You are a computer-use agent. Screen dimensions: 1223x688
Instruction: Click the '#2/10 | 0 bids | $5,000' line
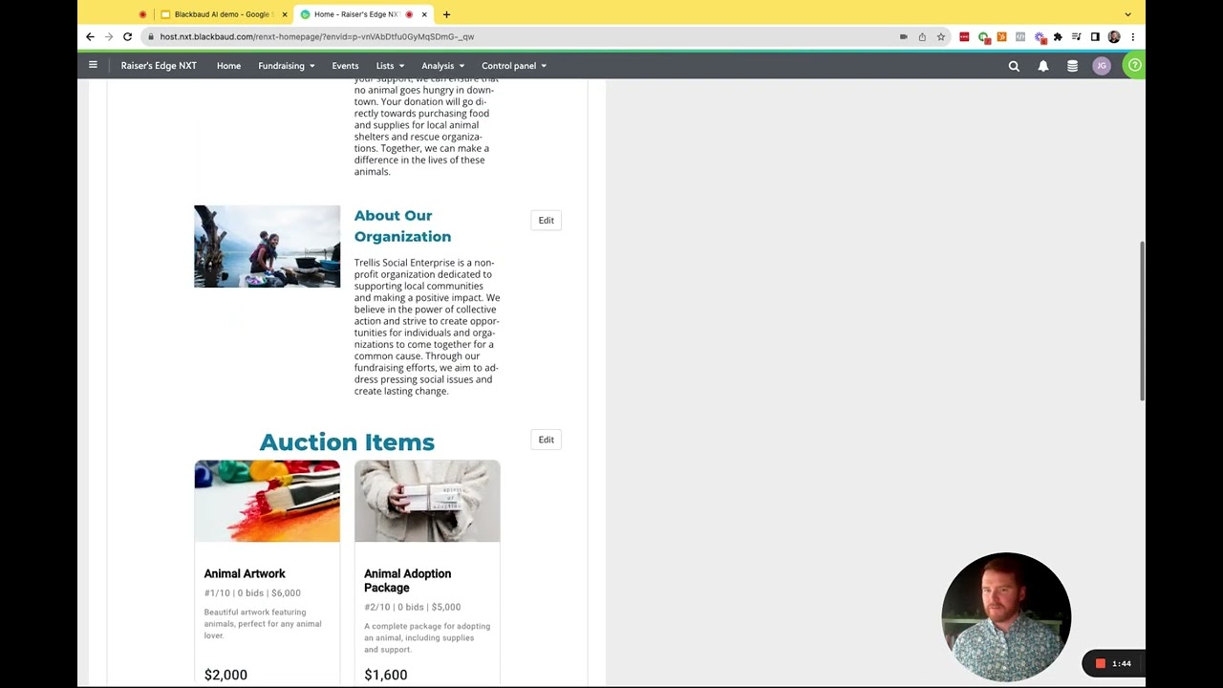pyautogui.click(x=412, y=607)
